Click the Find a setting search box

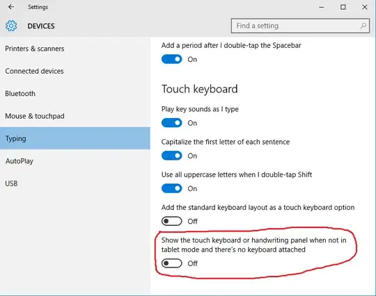point(300,26)
